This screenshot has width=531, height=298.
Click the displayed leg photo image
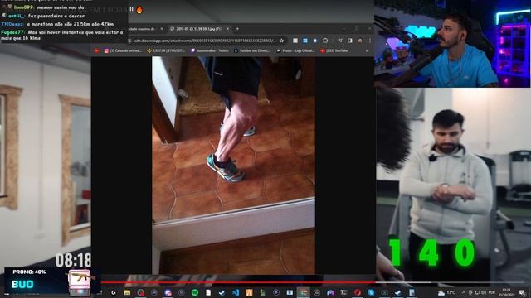[x=234, y=166]
